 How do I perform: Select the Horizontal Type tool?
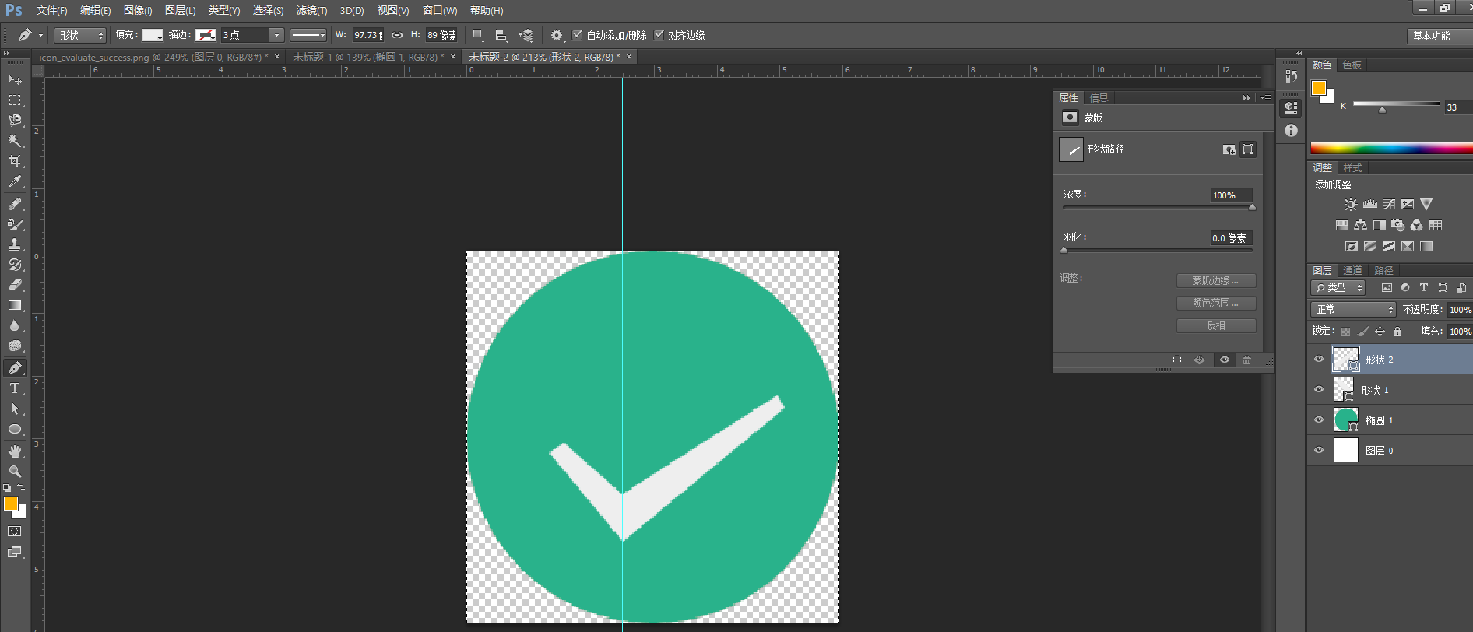pos(15,388)
